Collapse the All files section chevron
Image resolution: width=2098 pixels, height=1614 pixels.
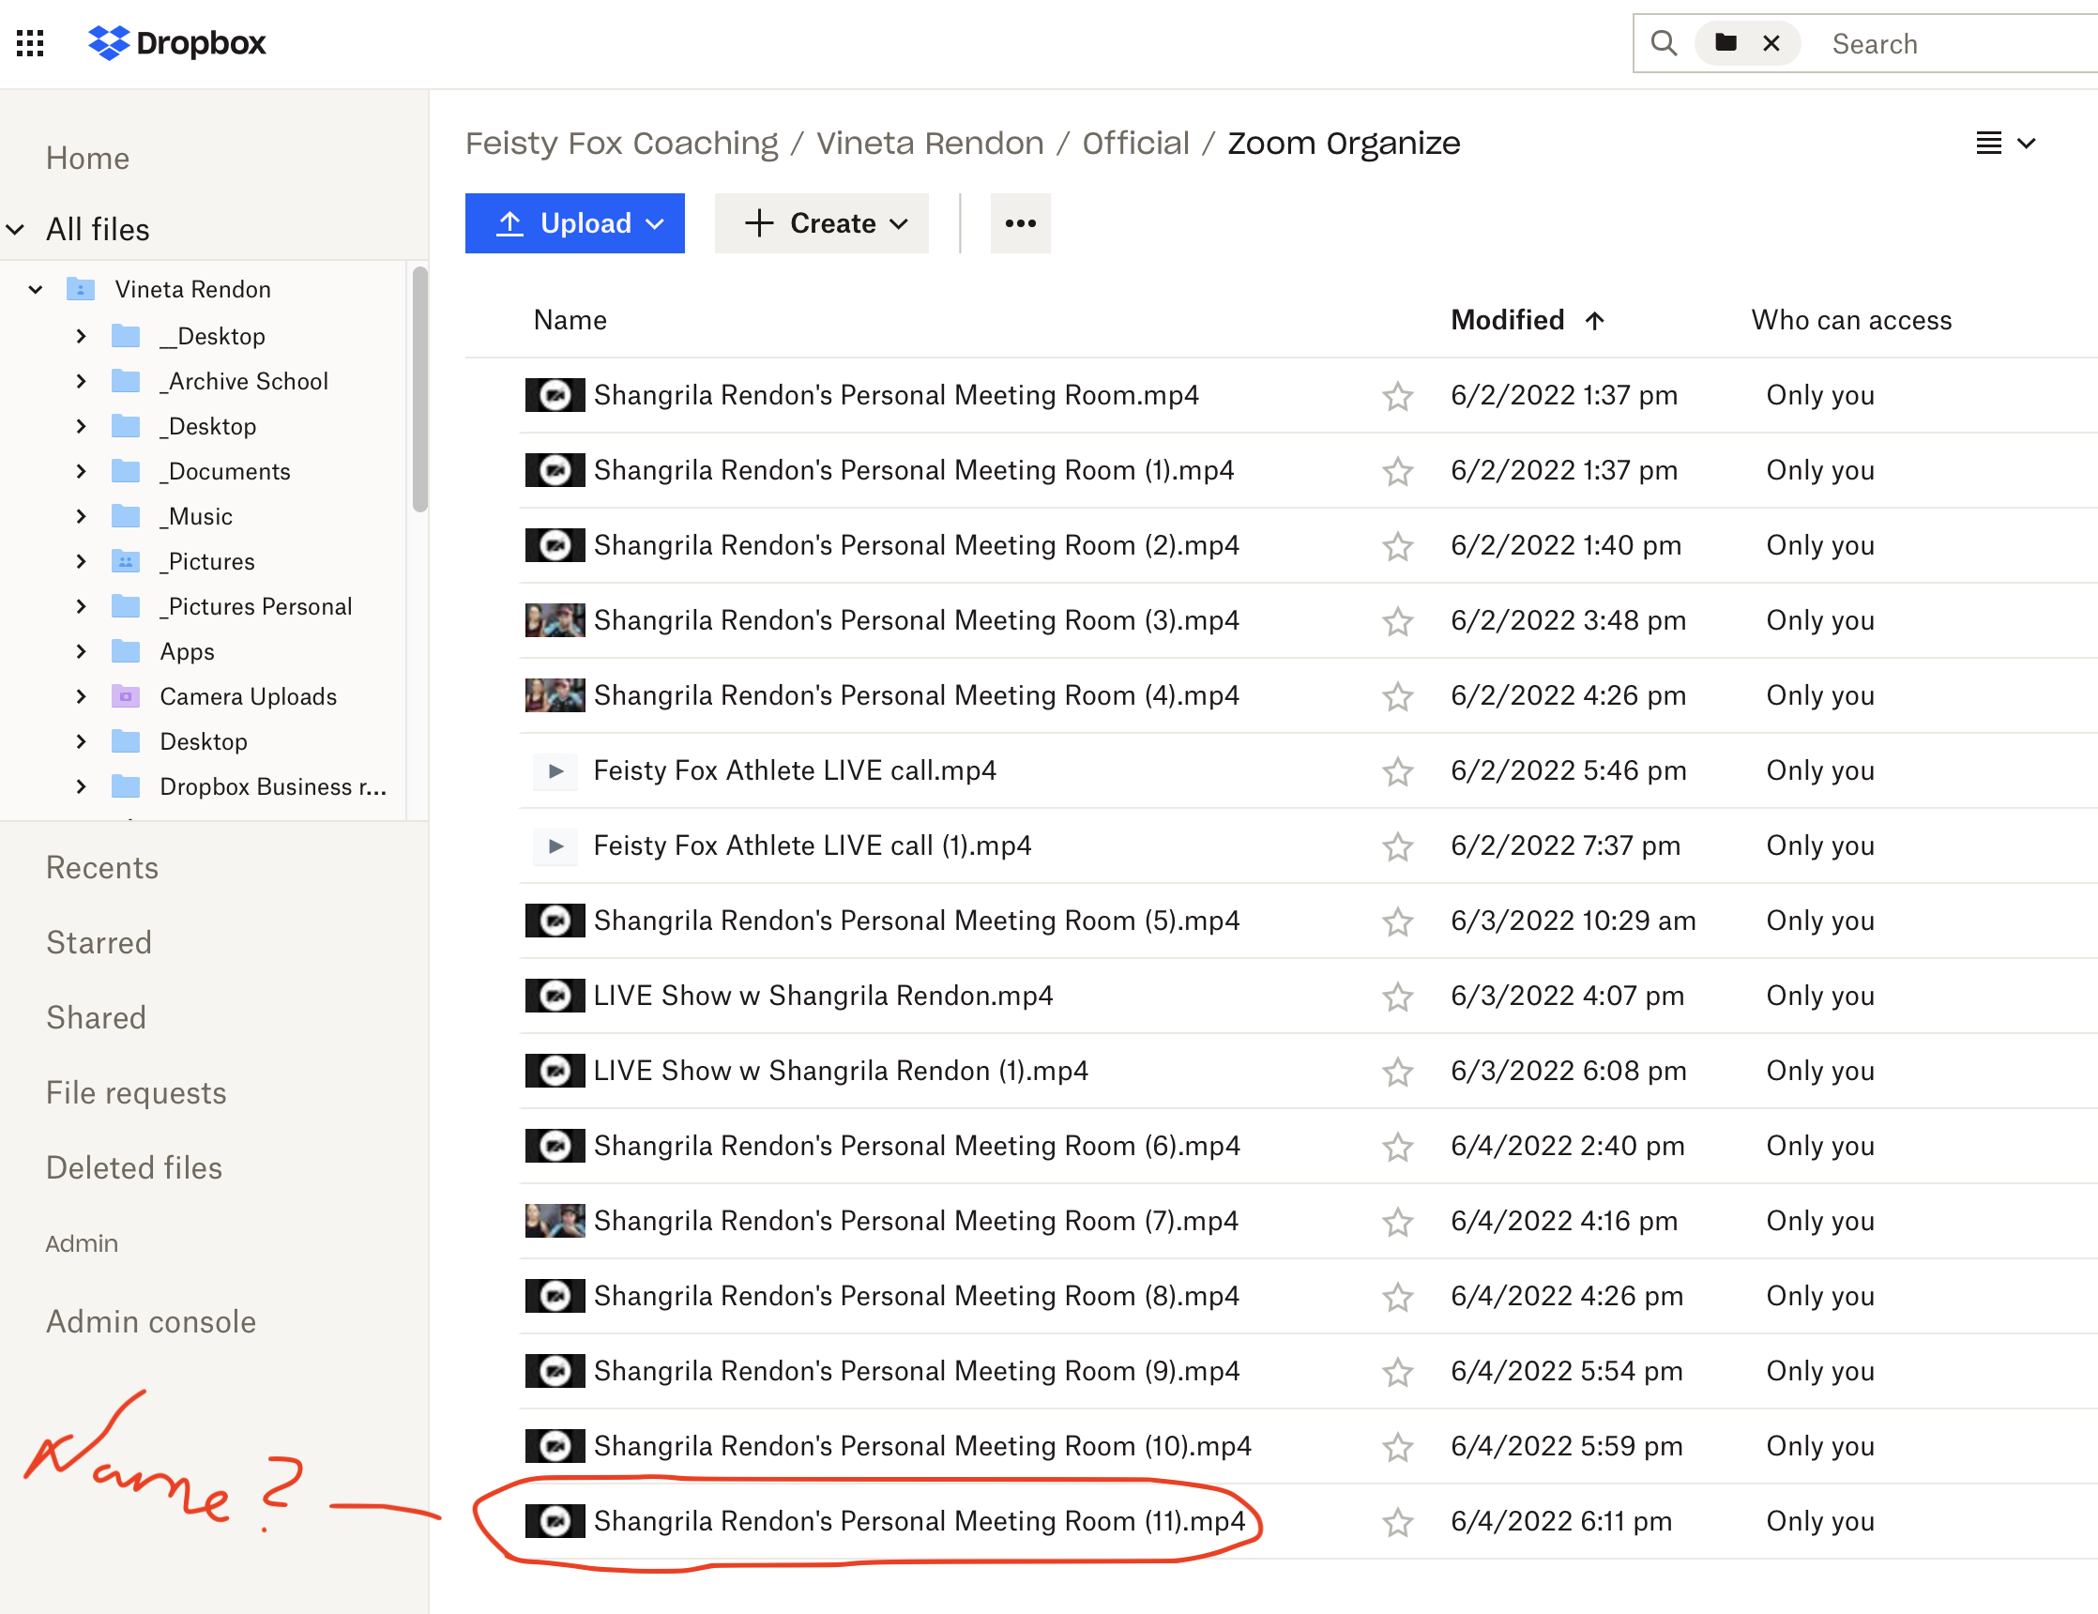tap(15, 230)
